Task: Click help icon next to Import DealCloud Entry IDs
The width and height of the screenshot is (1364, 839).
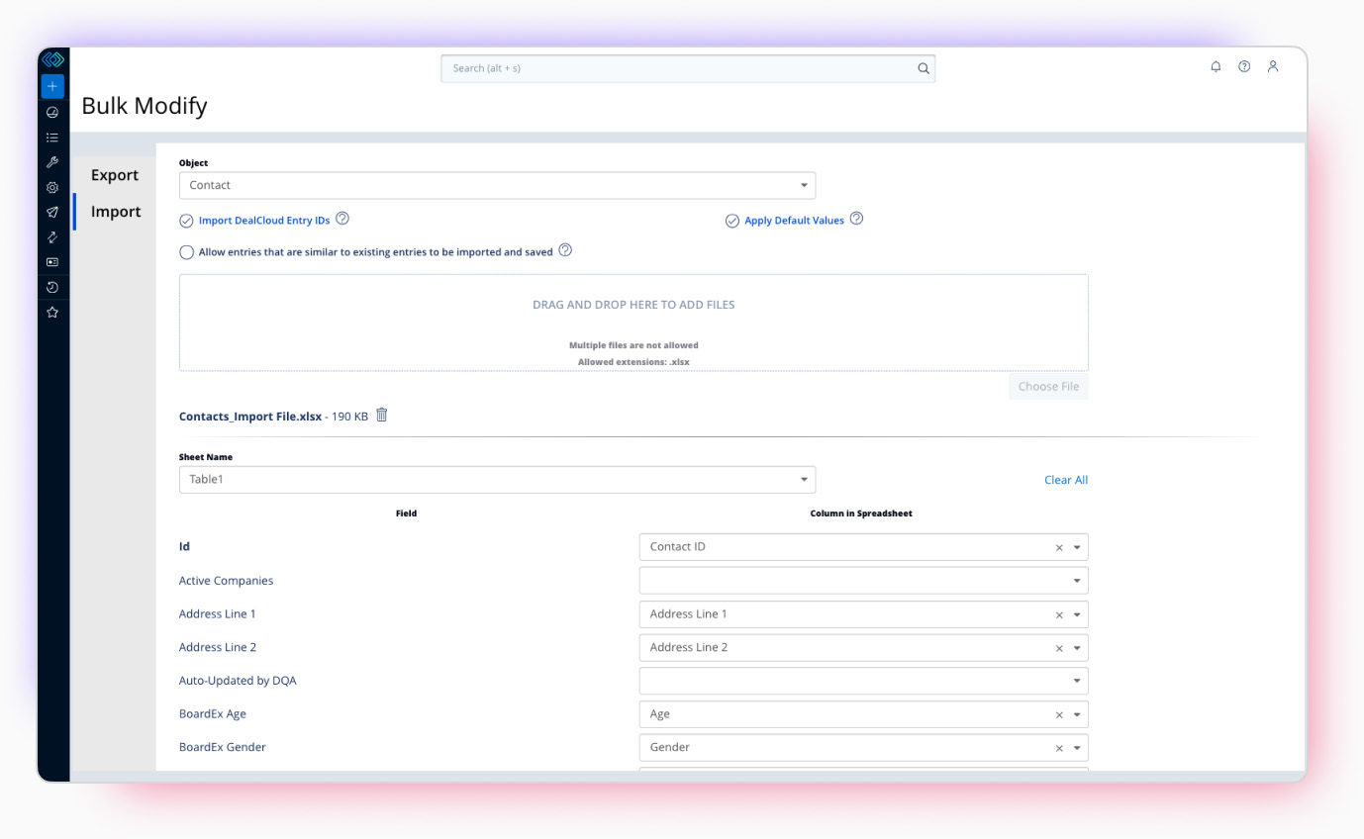Action: (x=342, y=219)
